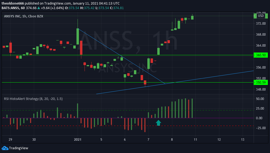
Task: Click the BATS:ANSS, 60 symbol text
Action: (x=13, y=8)
